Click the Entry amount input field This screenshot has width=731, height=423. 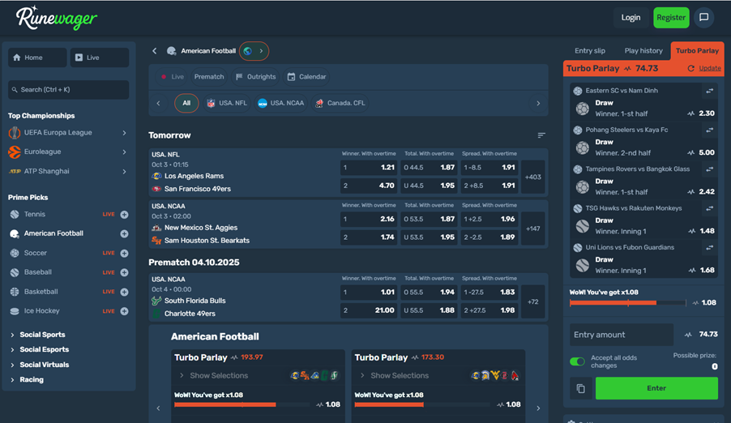pos(622,335)
